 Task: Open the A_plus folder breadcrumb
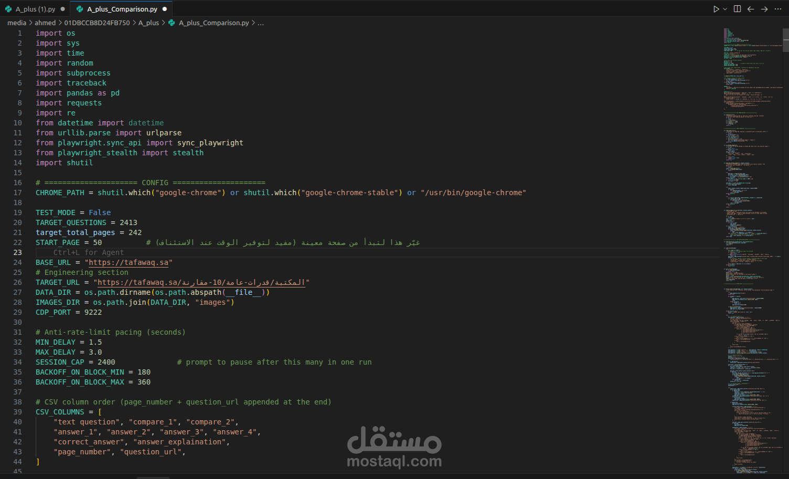(148, 23)
